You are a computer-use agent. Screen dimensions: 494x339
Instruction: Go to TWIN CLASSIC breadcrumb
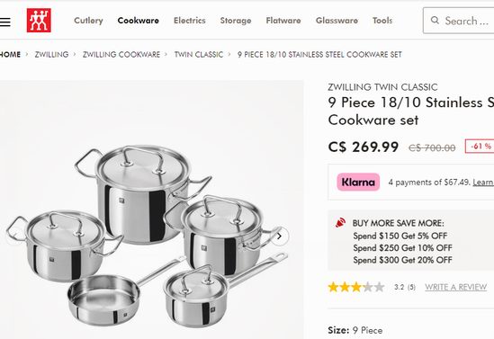coord(199,55)
